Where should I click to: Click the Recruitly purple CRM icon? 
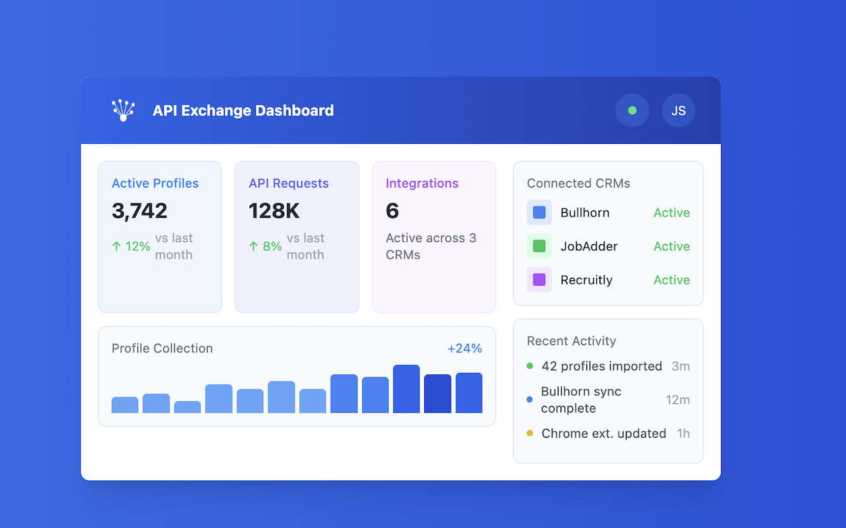[x=539, y=280]
